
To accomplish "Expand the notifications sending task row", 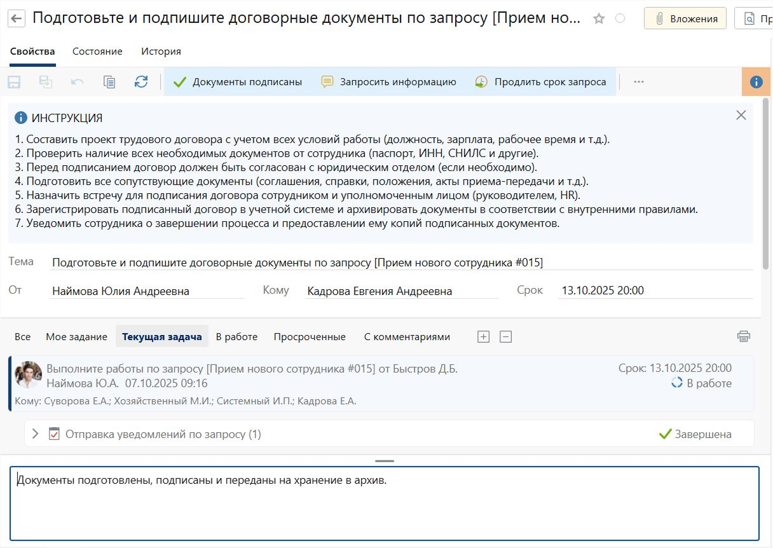I will coord(36,434).
